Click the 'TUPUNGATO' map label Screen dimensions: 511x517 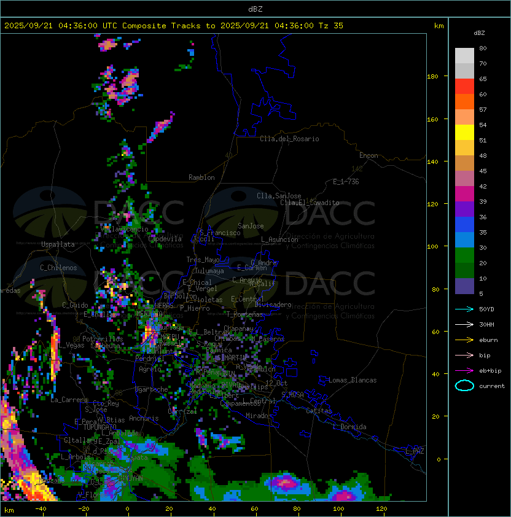[99, 427]
